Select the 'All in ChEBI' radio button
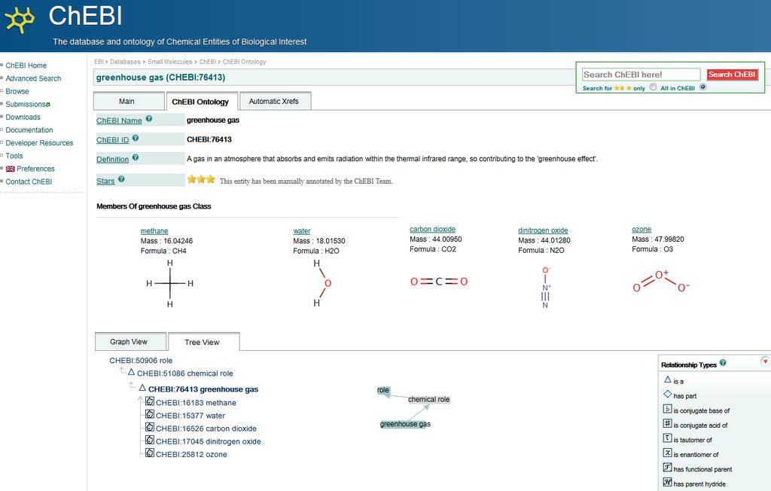 click(x=703, y=87)
